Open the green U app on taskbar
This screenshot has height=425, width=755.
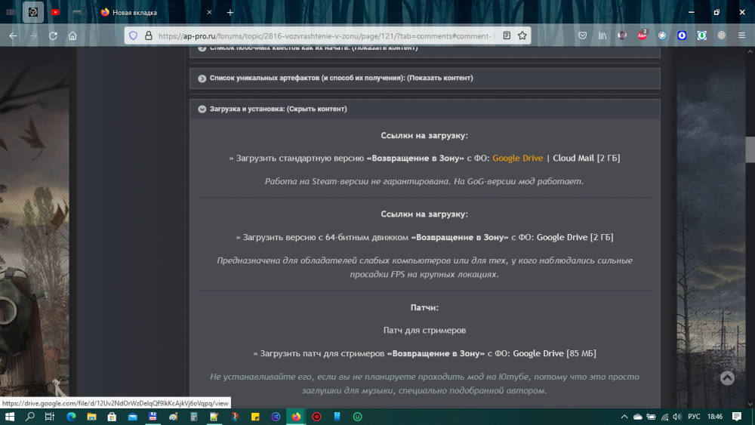point(357,417)
